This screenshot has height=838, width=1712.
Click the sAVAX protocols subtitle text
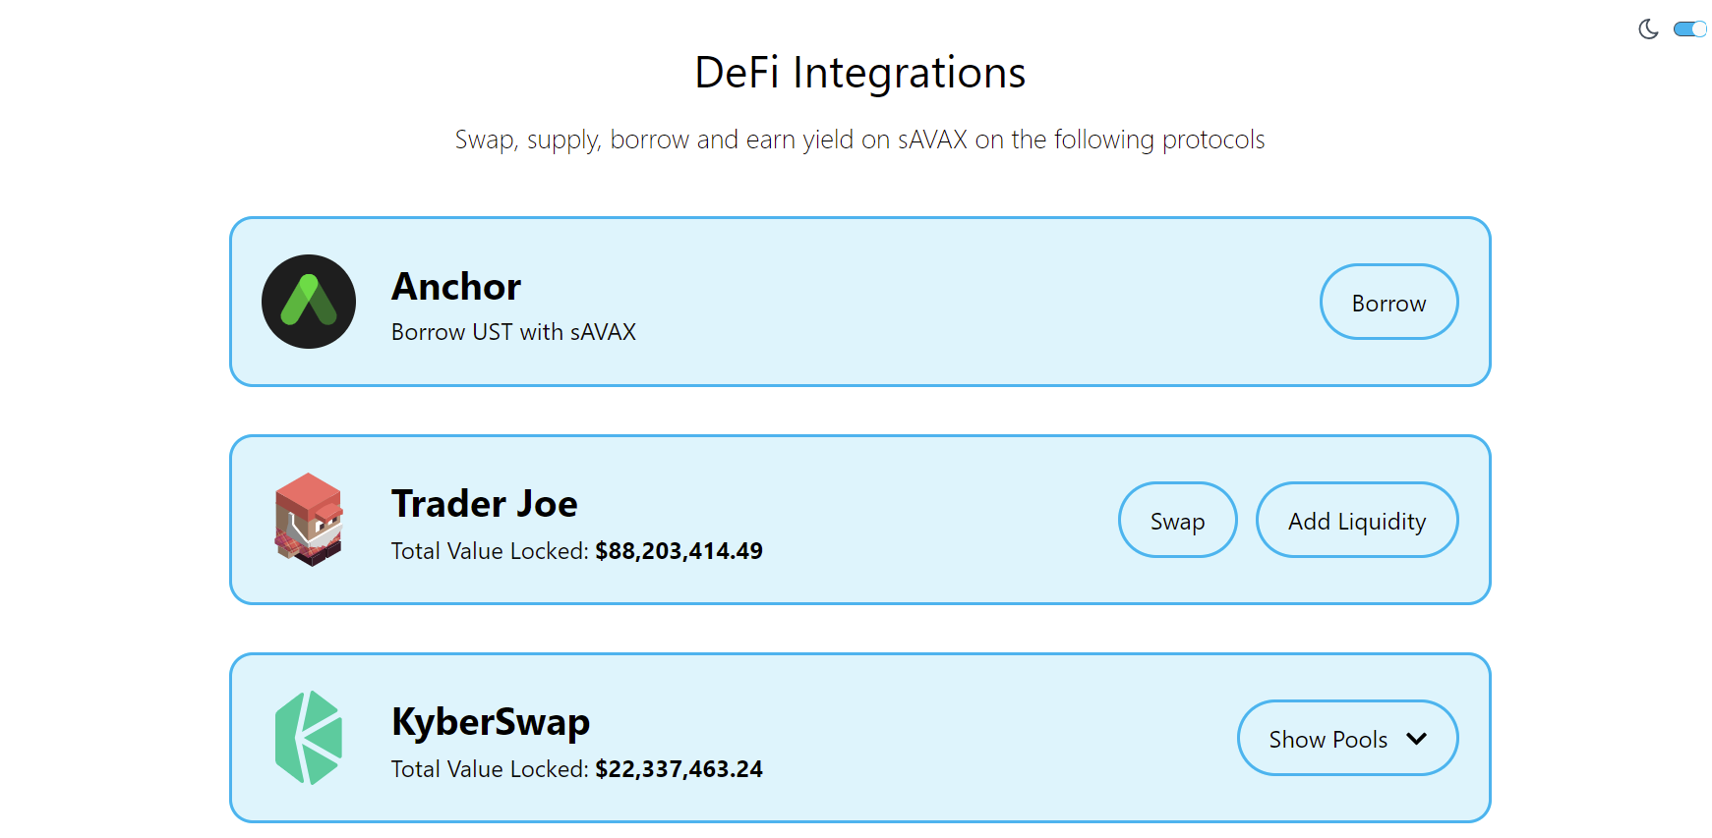pos(859,140)
